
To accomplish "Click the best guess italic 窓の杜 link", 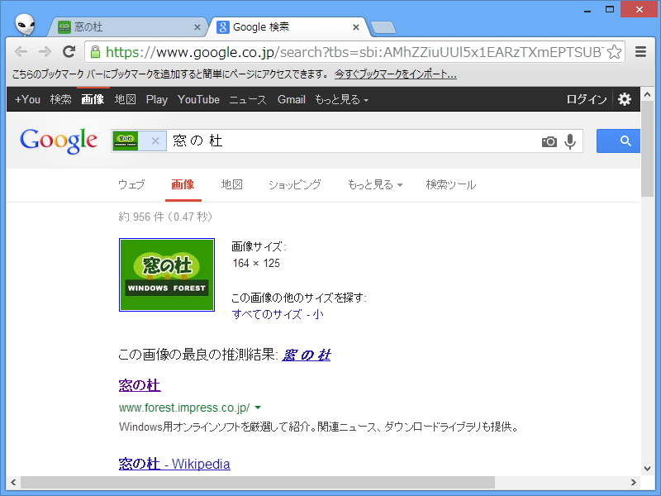I will point(306,355).
